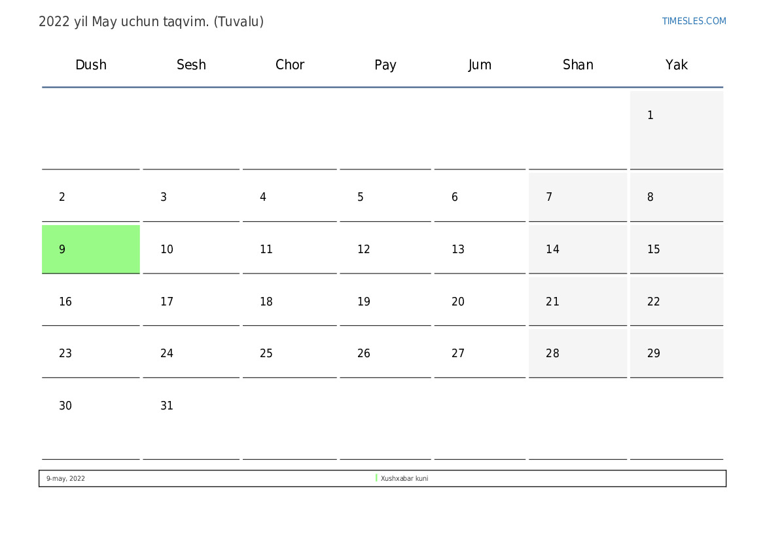Click the calendar title for May 2022
The width and height of the screenshot is (765, 541).
pyautogui.click(x=151, y=22)
